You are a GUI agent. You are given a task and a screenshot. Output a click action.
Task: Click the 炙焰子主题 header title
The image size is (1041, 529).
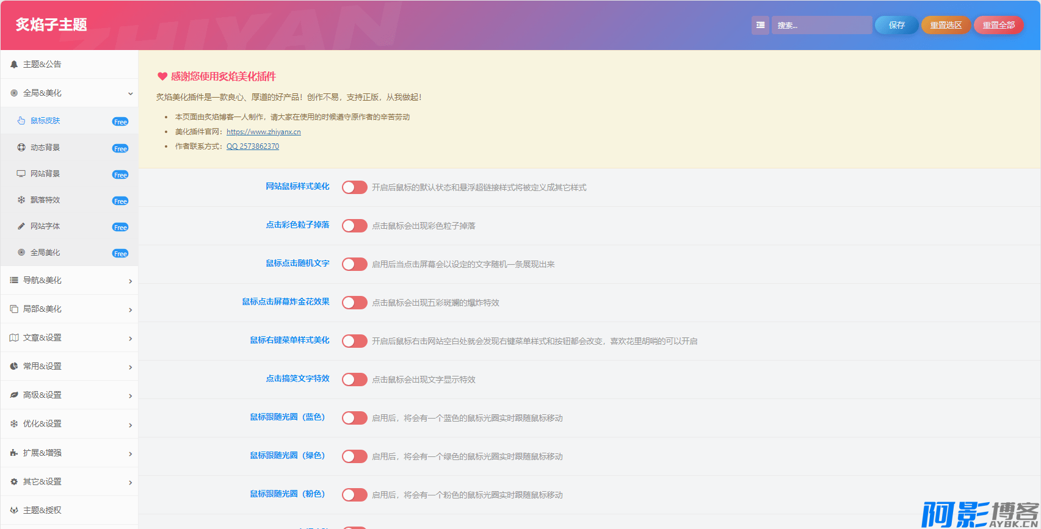(51, 24)
